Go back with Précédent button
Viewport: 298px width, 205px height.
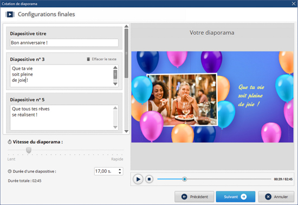194,197
